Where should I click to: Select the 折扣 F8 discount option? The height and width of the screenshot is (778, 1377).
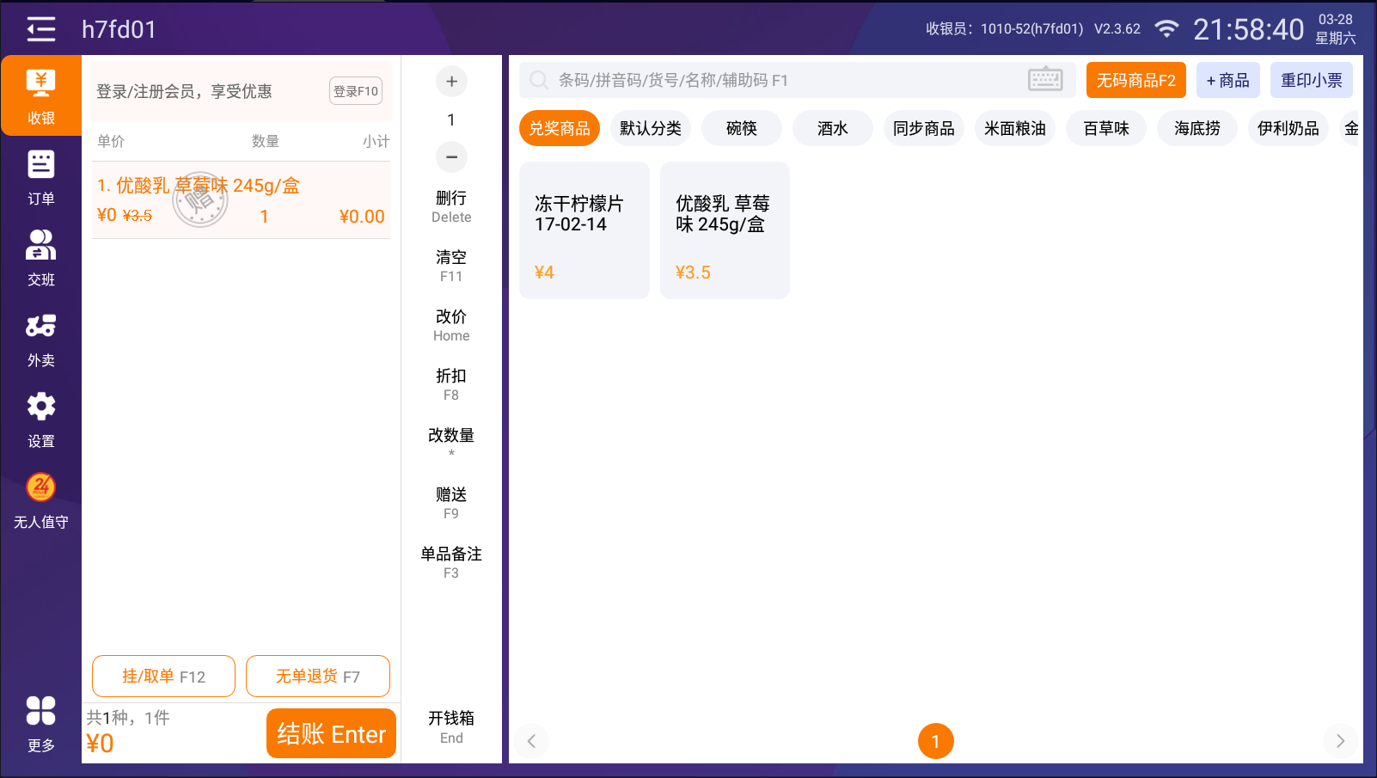point(451,384)
